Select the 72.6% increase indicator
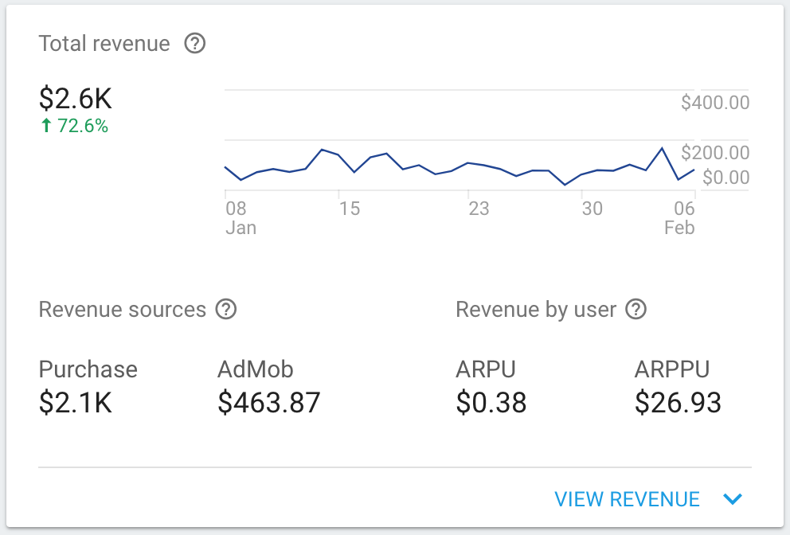This screenshot has height=535, width=790. click(x=82, y=126)
